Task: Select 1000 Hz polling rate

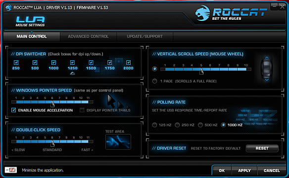Action: [x=223, y=125]
